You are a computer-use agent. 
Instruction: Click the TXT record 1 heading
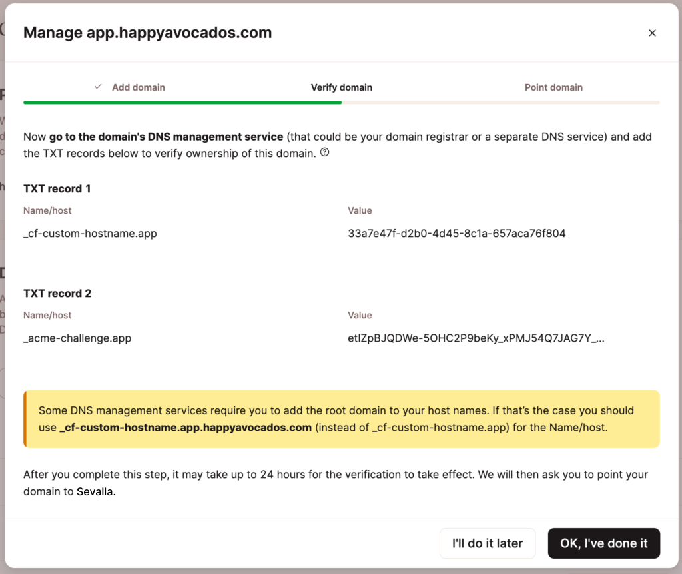pyautogui.click(x=57, y=188)
